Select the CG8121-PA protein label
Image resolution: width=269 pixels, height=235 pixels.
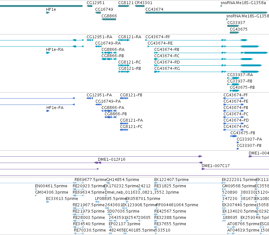(x=131, y=120)
